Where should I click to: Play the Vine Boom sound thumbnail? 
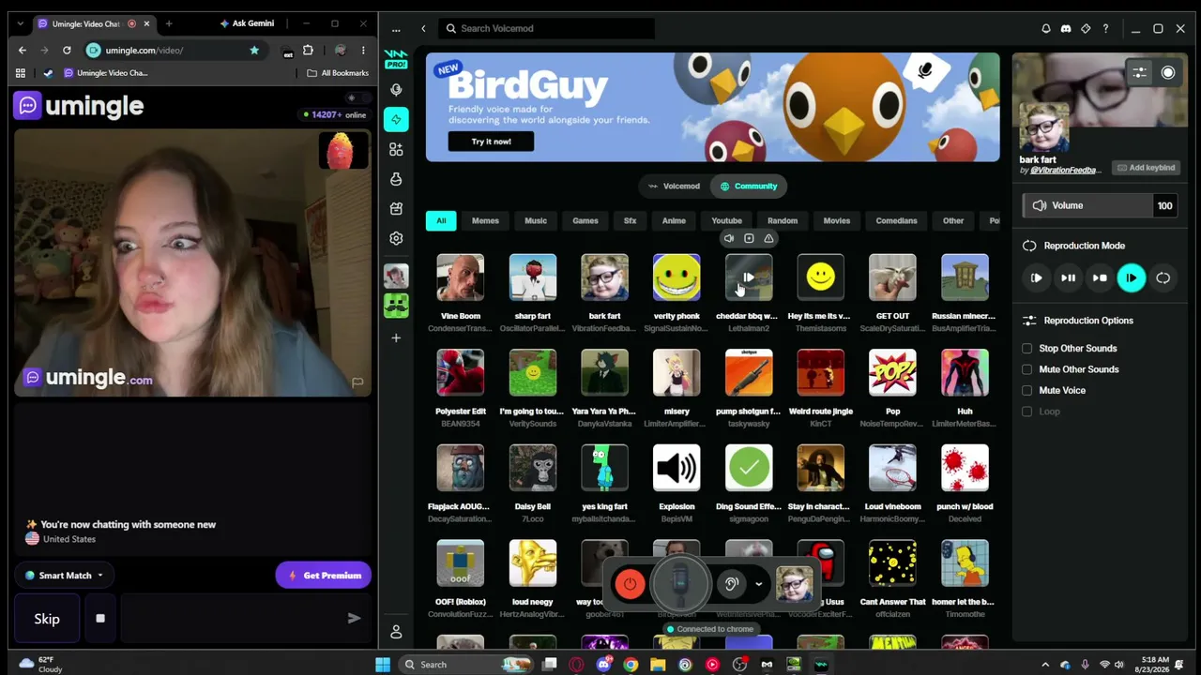point(461,277)
